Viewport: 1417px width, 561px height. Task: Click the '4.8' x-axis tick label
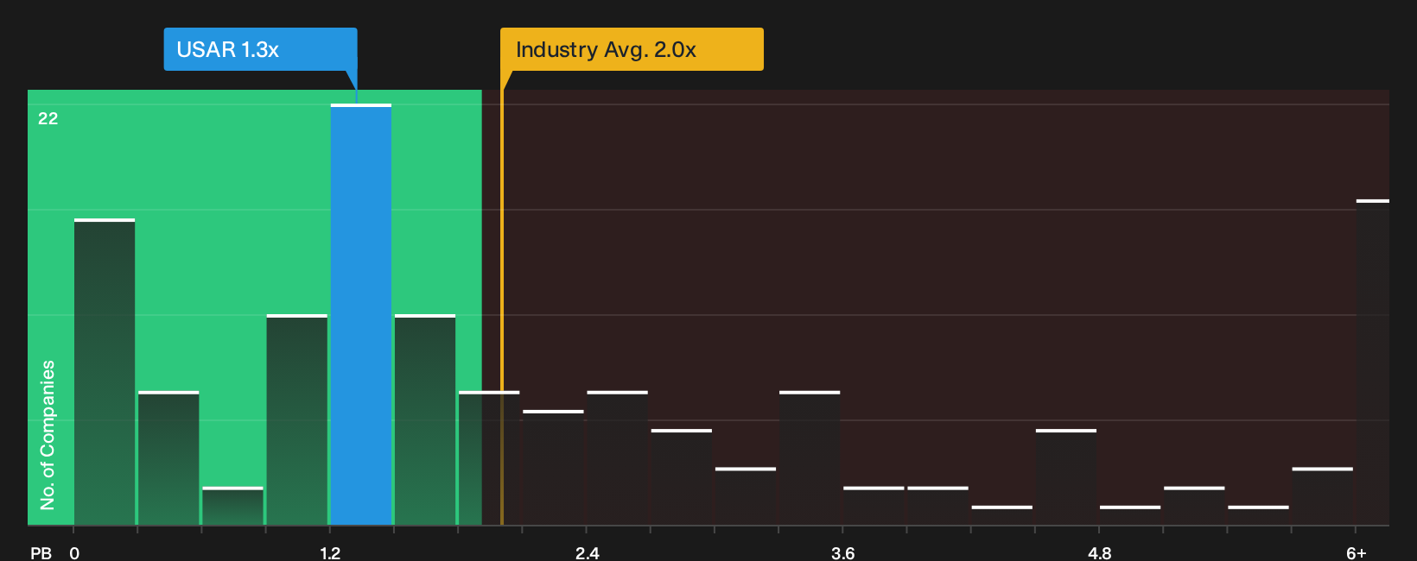(x=1100, y=552)
